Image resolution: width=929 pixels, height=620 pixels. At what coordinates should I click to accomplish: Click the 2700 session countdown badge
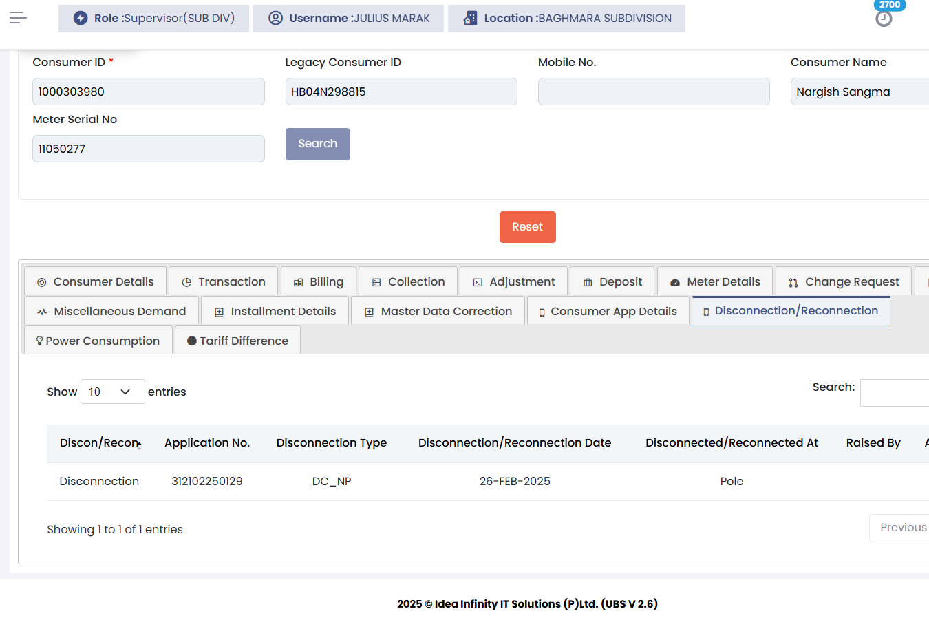coord(890,5)
